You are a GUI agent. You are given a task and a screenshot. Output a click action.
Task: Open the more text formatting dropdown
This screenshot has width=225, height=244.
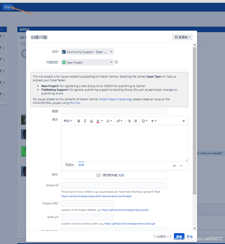pyautogui.click(x=109, y=121)
